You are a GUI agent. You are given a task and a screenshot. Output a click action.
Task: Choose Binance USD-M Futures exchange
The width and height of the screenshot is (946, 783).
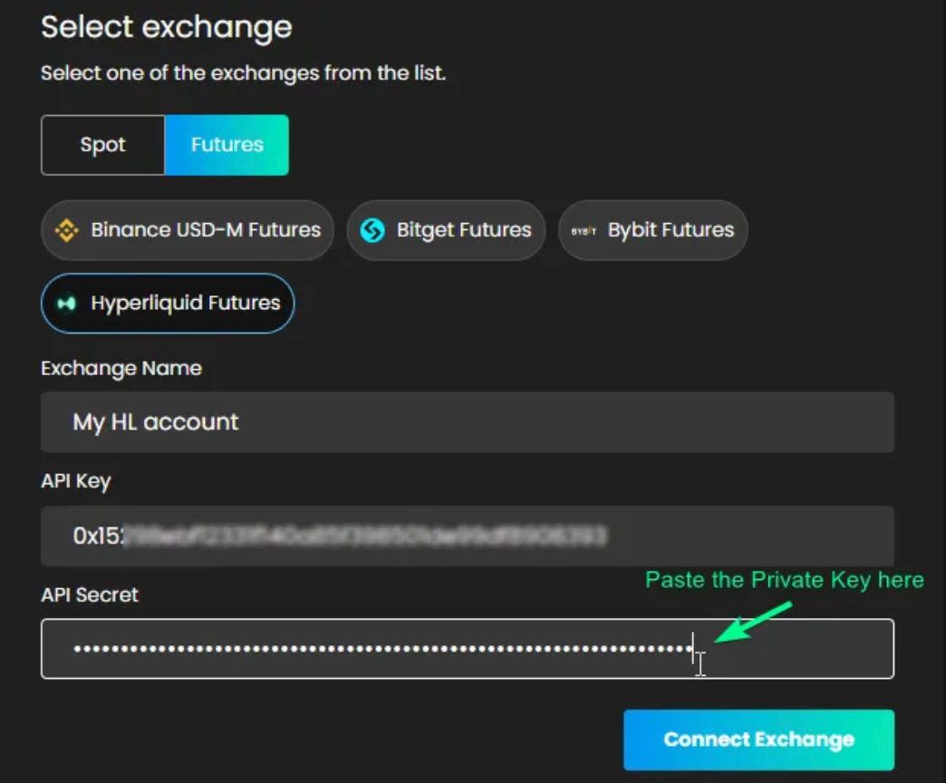coord(188,230)
